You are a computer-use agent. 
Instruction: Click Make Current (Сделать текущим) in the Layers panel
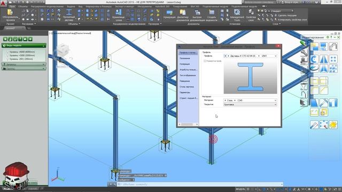285,15
